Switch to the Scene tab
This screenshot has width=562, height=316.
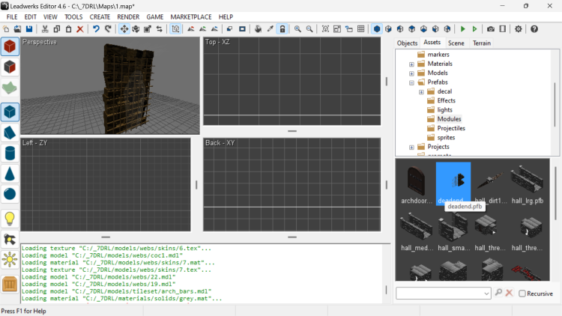(456, 43)
